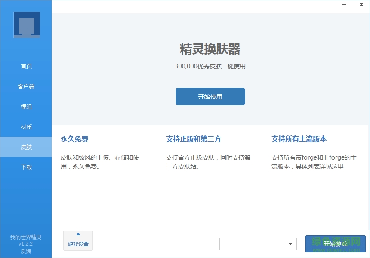Screen dimensions: 370x258
Task: Open the 永久免费 feature link
Action: point(75,139)
